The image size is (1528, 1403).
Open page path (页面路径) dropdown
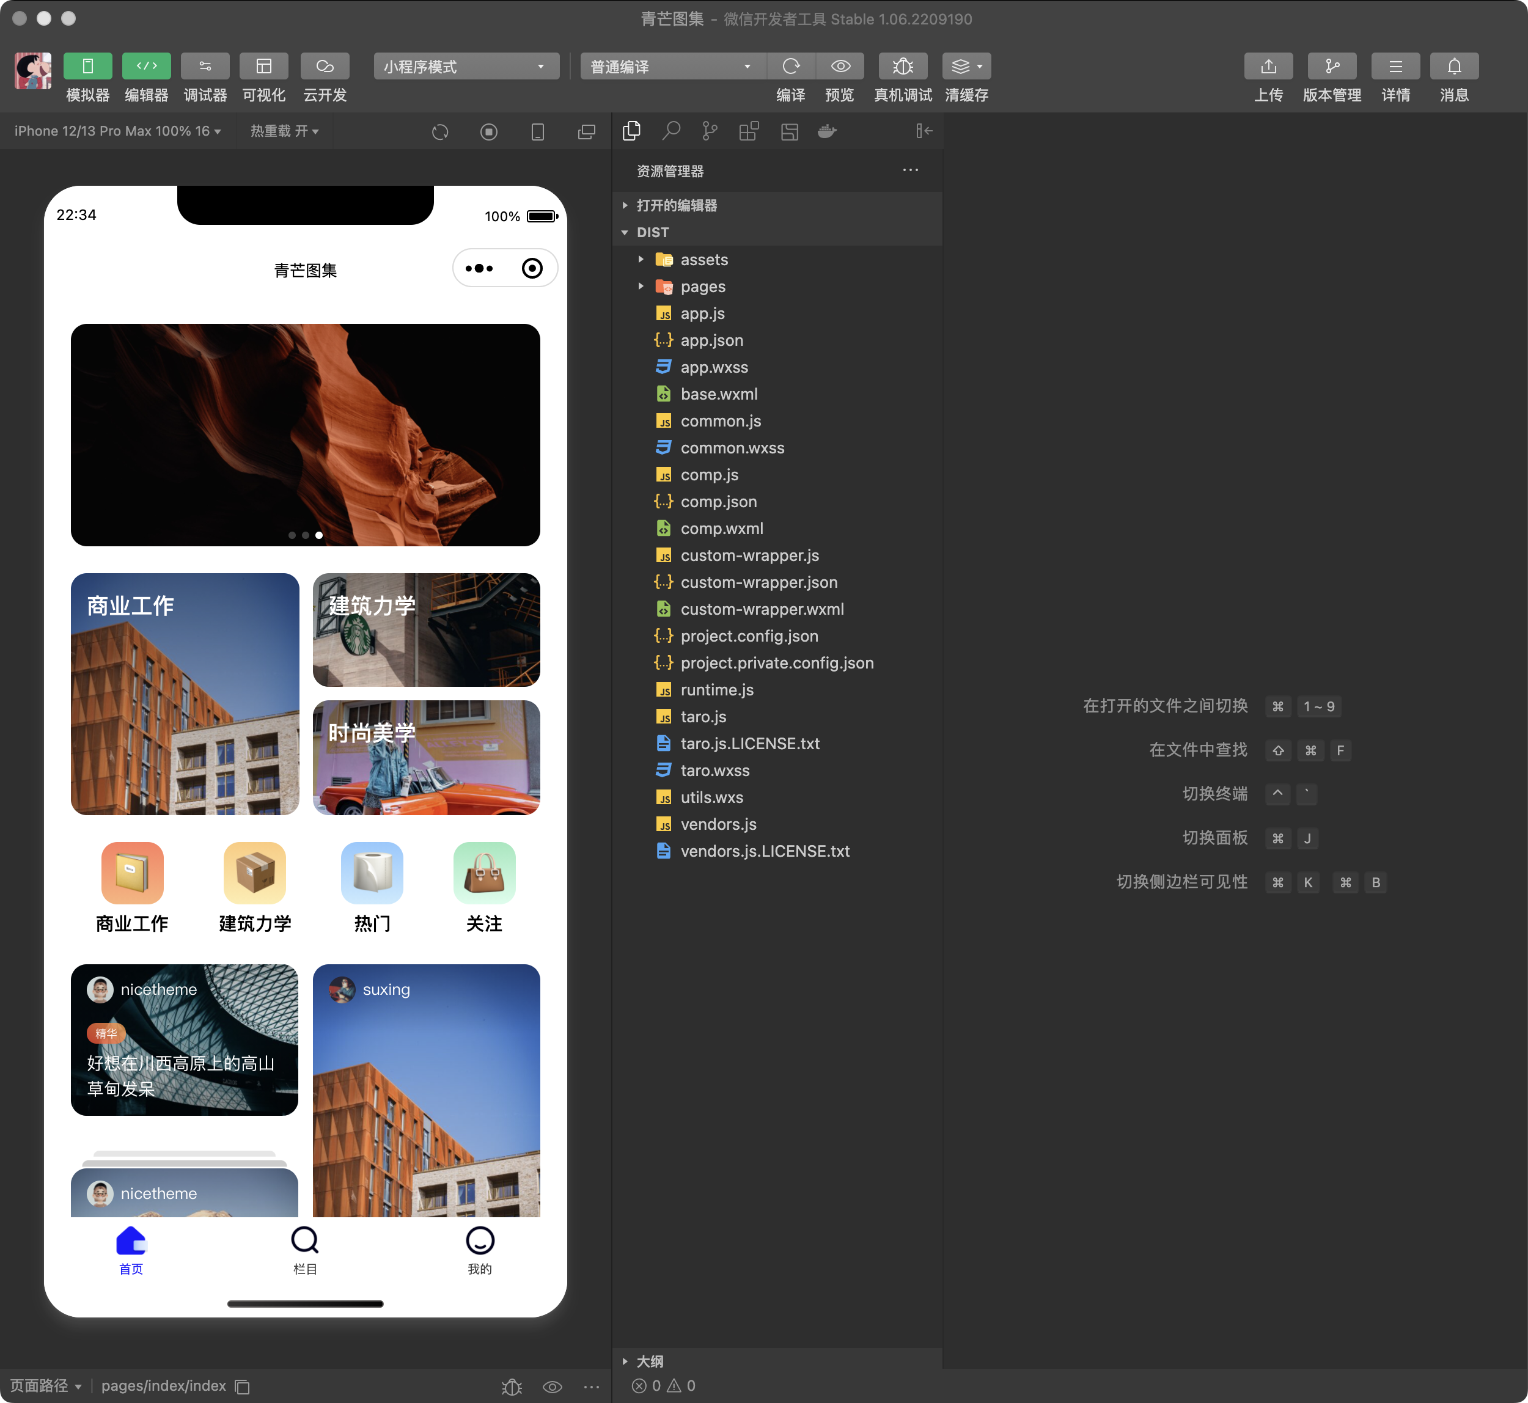(x=46, y=1387)
